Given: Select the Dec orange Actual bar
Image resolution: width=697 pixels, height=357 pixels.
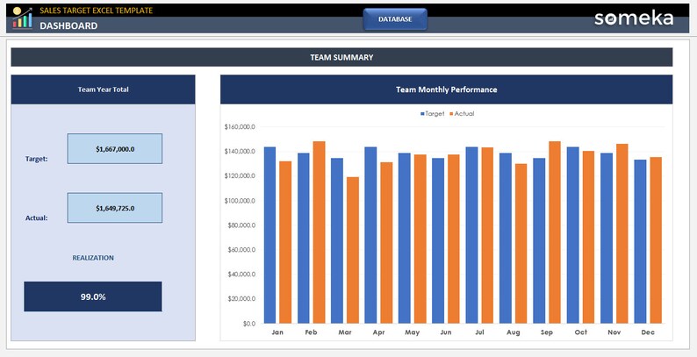Looking at the screenshot, I should [656, 240].
